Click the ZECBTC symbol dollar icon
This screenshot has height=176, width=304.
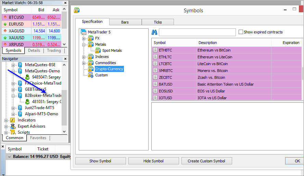click(155, 77)
